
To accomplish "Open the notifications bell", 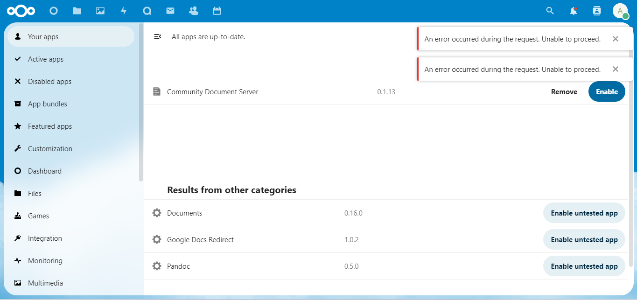I will coord(574,11).
